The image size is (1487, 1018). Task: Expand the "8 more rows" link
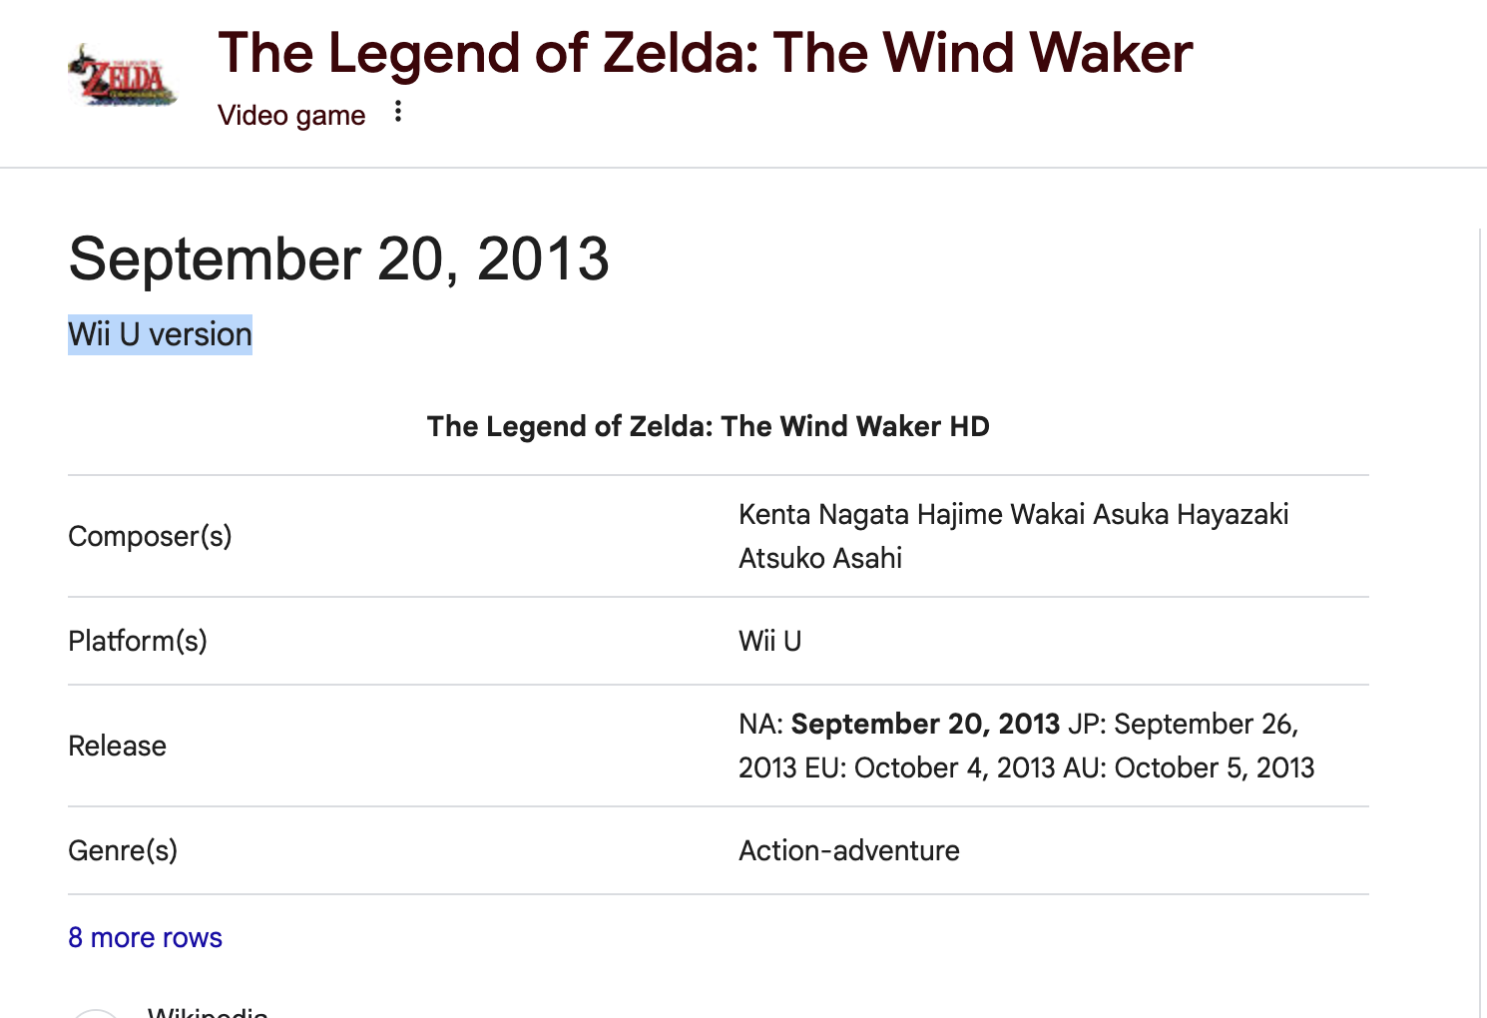click(x=145, y=937)
